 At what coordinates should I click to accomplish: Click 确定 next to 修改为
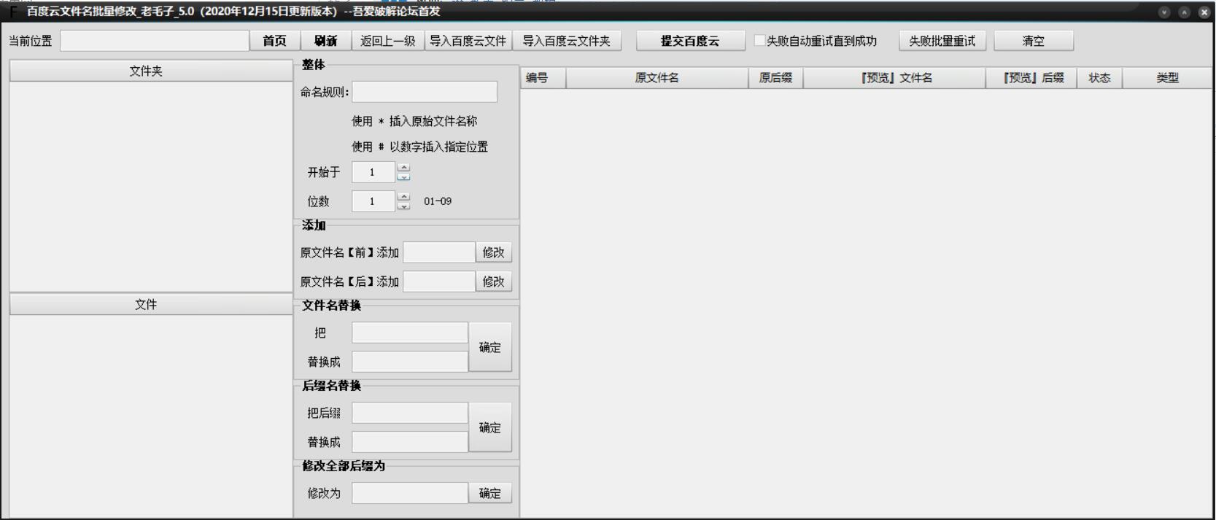490,493
